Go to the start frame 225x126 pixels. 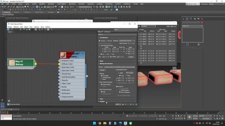point(173,116)
